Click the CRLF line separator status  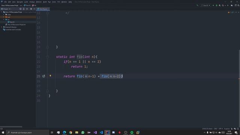tap(215, 129)
